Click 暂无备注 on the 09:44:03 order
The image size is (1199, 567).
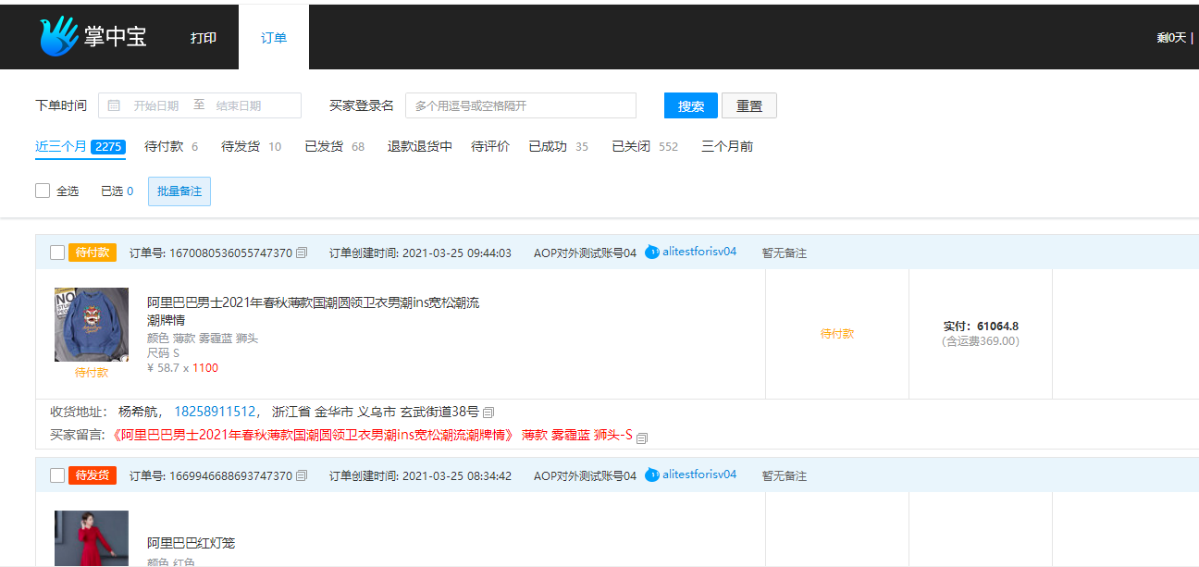[785, 253]
